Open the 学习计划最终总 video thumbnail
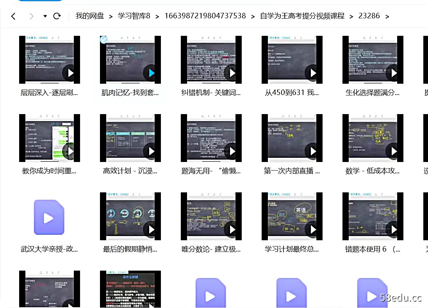Screen dimensions: 428x308 292,216
